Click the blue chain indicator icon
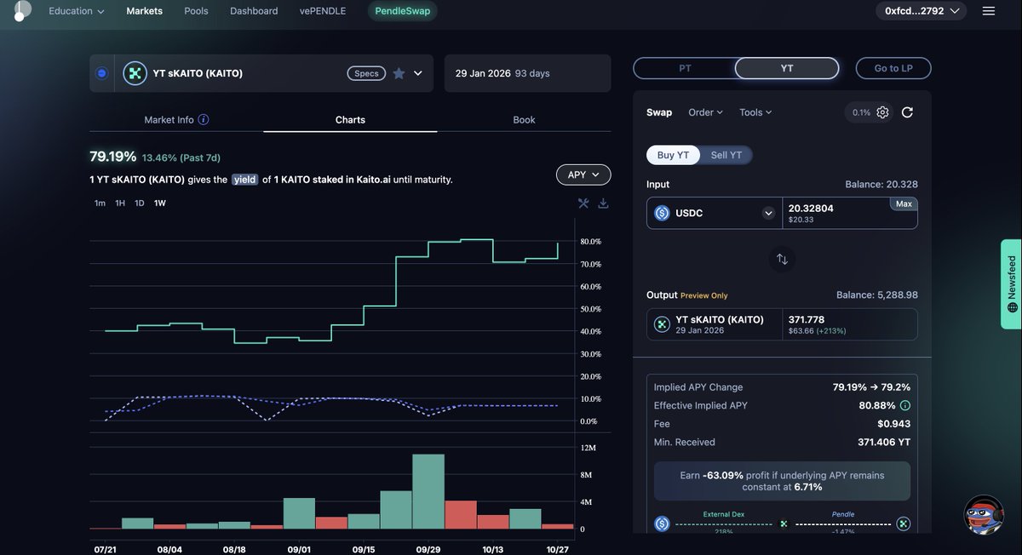This screenshot has height=555, width=1022. click(101, 73)
